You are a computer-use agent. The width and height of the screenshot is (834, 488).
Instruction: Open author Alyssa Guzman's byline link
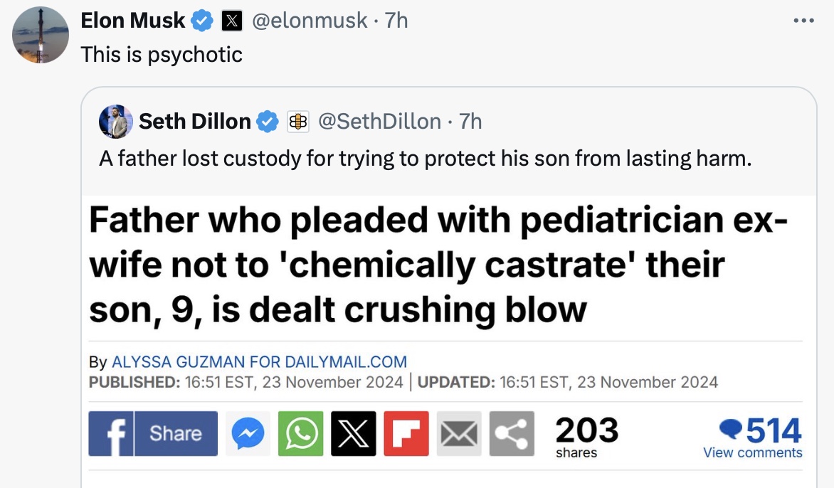pos(259,362)
